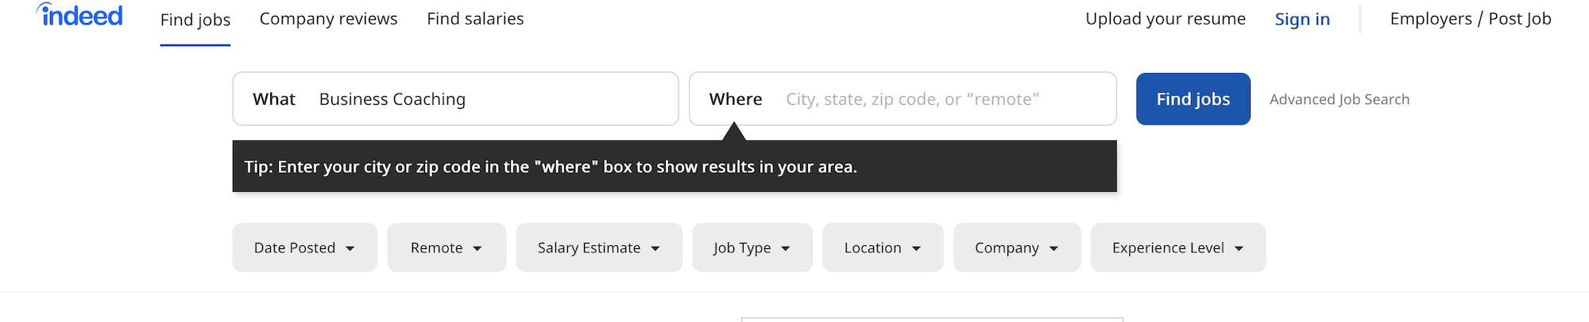Click the Date Posted caret arrow
Screen dimensions: 1589x322
coord(350,248)
